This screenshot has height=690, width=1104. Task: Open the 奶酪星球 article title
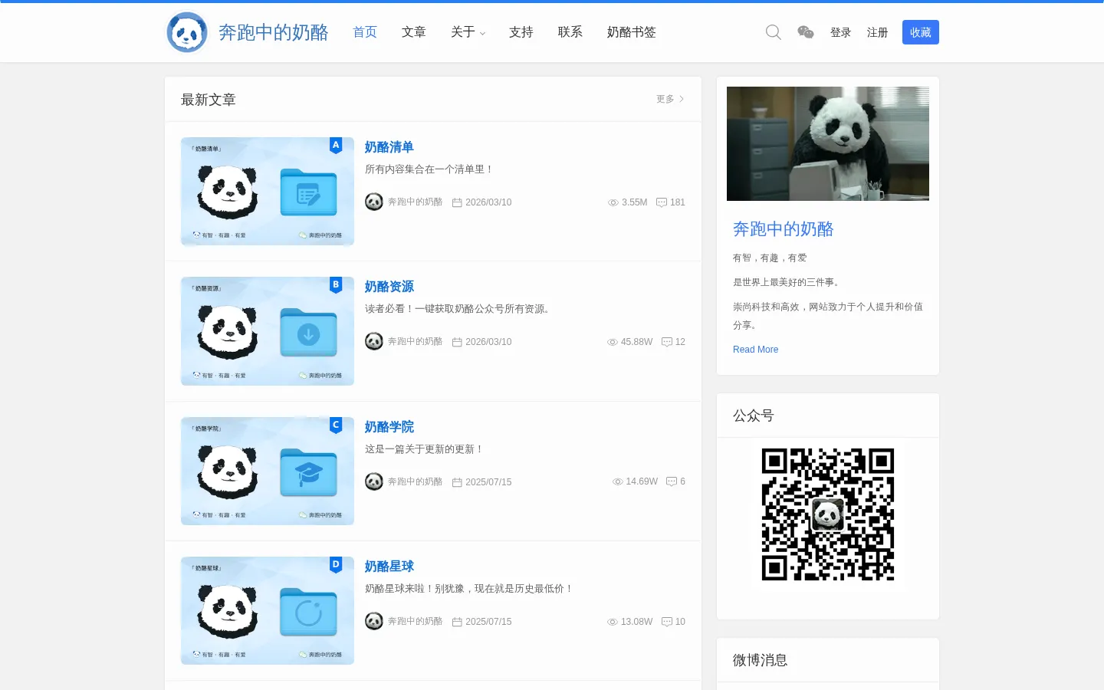(389, 567)
